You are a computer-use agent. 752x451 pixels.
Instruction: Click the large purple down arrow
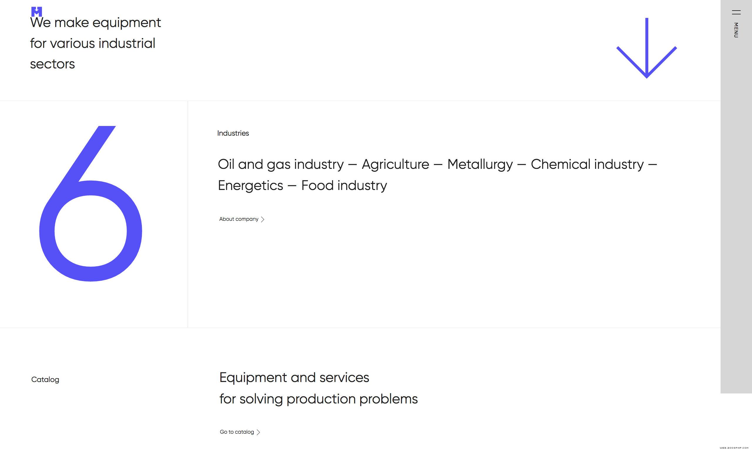click(x=647, y=48)
